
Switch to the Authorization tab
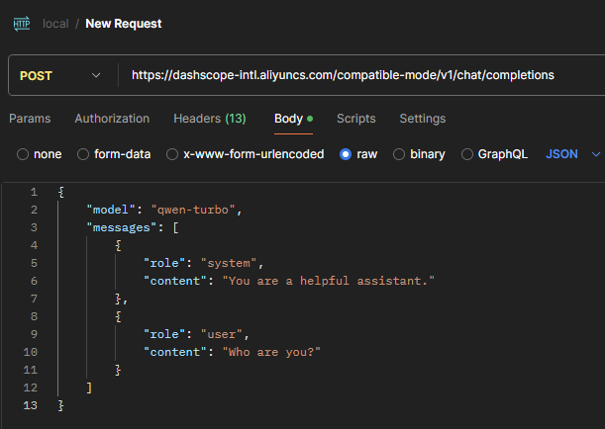coord(112,119)
